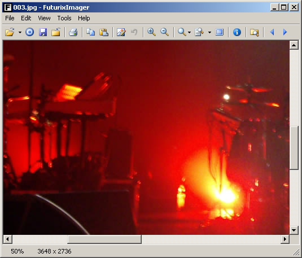Open the Tools menu
This screenshot has width=302, height=258.
64,18
